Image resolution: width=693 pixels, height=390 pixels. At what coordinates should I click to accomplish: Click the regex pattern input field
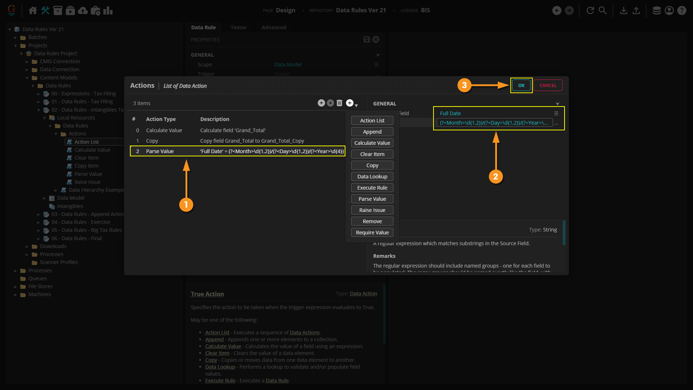[x=494, y=123]
